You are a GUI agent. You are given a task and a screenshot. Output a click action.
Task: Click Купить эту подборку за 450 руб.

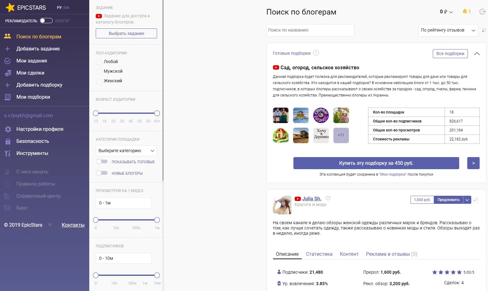(376, 163)
